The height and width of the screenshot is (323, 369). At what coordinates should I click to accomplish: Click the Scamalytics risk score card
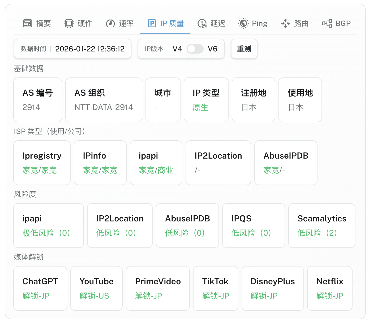322,226
